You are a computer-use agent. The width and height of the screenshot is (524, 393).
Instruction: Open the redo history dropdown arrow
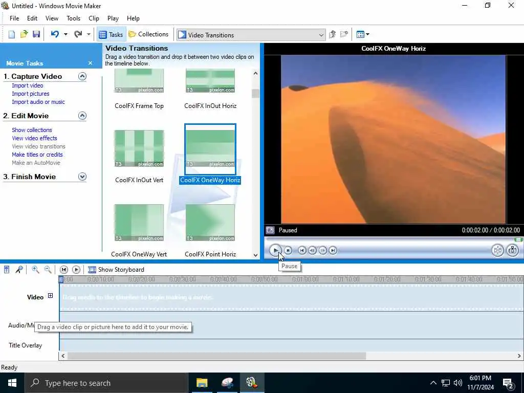[89, 34]
